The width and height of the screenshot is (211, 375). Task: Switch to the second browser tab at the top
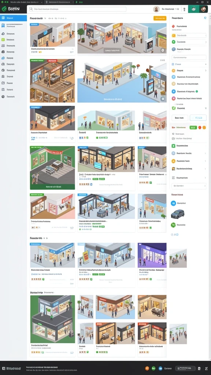(59, 2)
